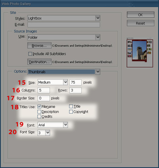Click the source path text next to Browse
159x168 pixels.
coord(82,46)
